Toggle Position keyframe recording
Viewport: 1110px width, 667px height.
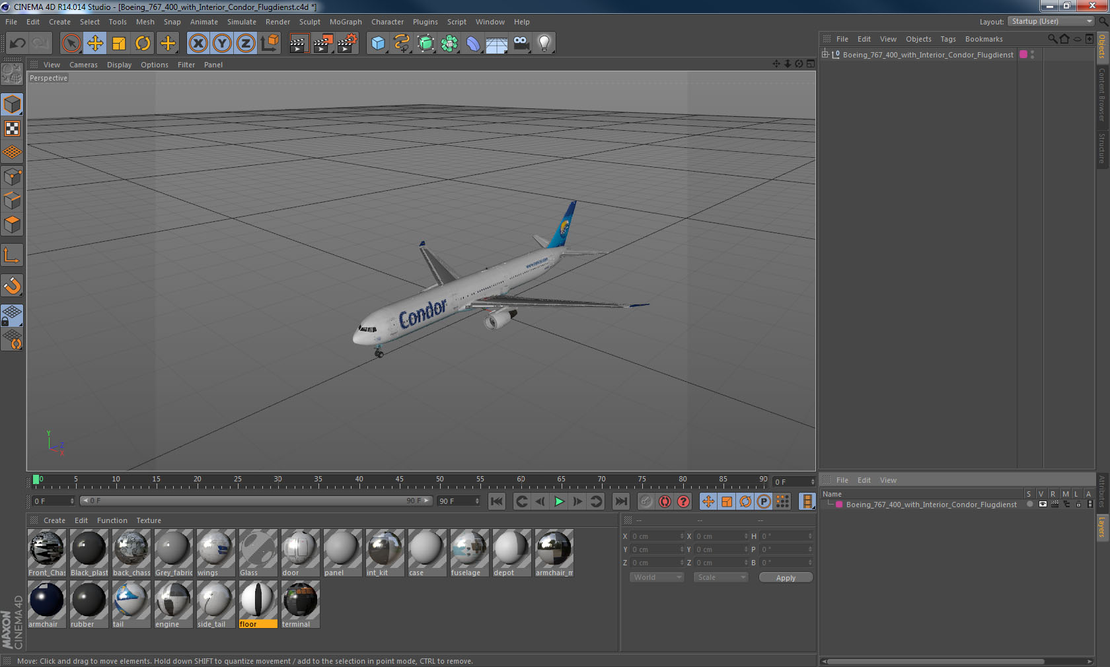(x=708, y=501)
